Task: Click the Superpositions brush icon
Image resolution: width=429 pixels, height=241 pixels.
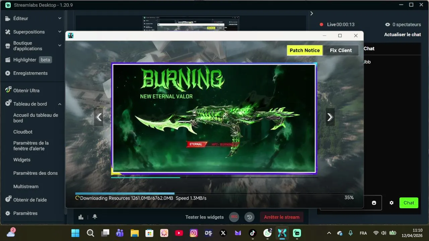Action: [8, 32]
